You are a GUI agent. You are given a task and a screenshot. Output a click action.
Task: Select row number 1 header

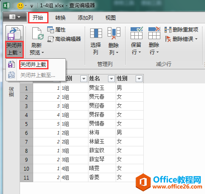coord(26,88)
